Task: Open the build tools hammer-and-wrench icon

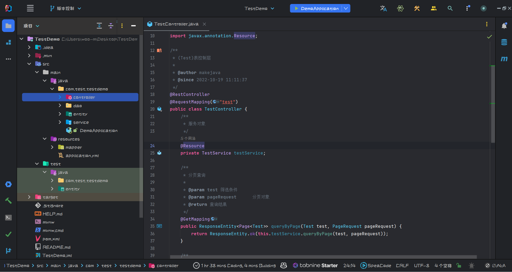Action: [417, 9]
